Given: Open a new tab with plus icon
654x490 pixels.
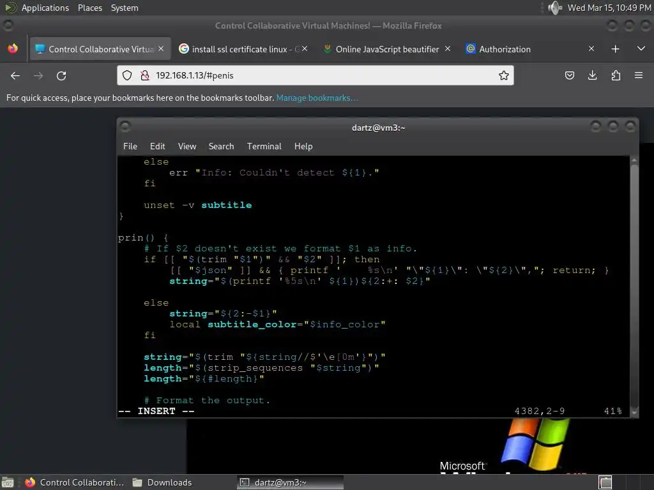Looking at the screenshot, I should [x=615, y=48].
